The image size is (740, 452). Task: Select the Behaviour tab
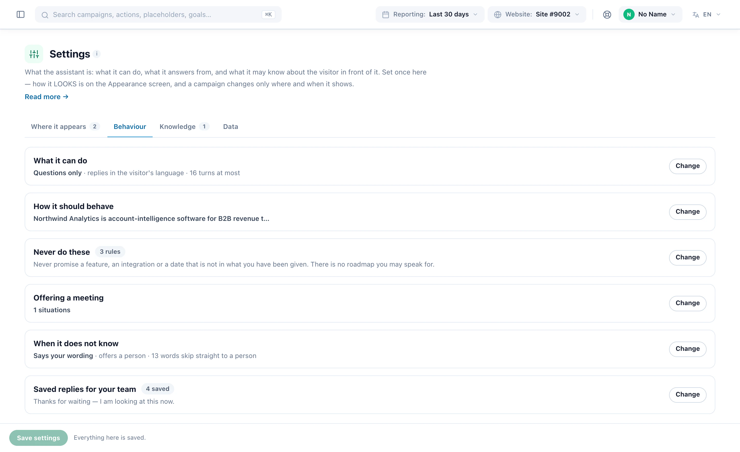click(x=130, y=127)
